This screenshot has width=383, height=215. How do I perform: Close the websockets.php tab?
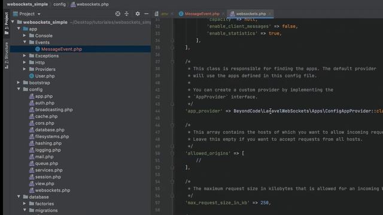[x=270, y=14]
